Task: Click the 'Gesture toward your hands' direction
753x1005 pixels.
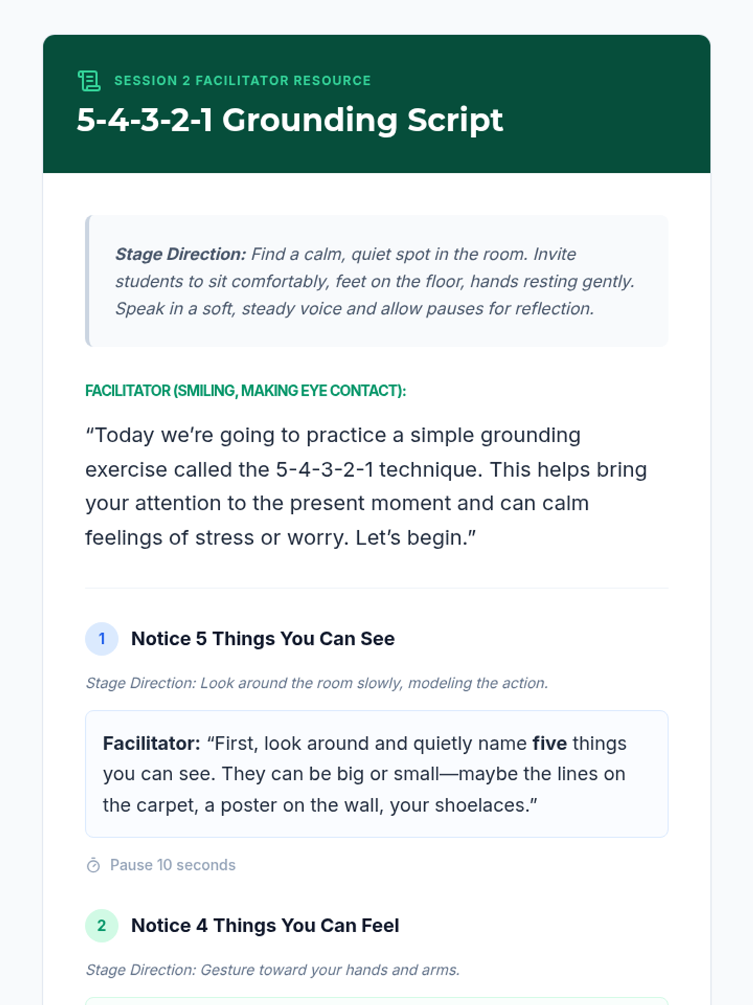Action: point(272,970)
